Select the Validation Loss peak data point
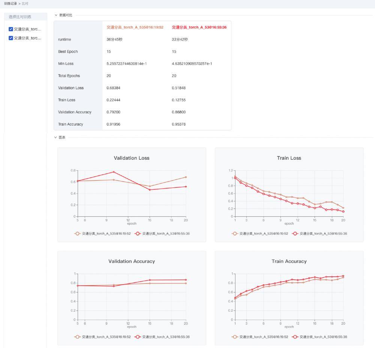 pyautogui.click(x=114, y=172)
